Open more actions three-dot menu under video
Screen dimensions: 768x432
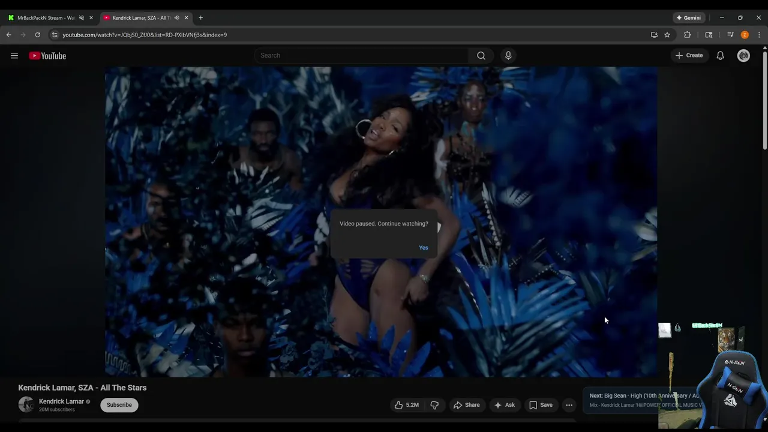pos(569,405)
